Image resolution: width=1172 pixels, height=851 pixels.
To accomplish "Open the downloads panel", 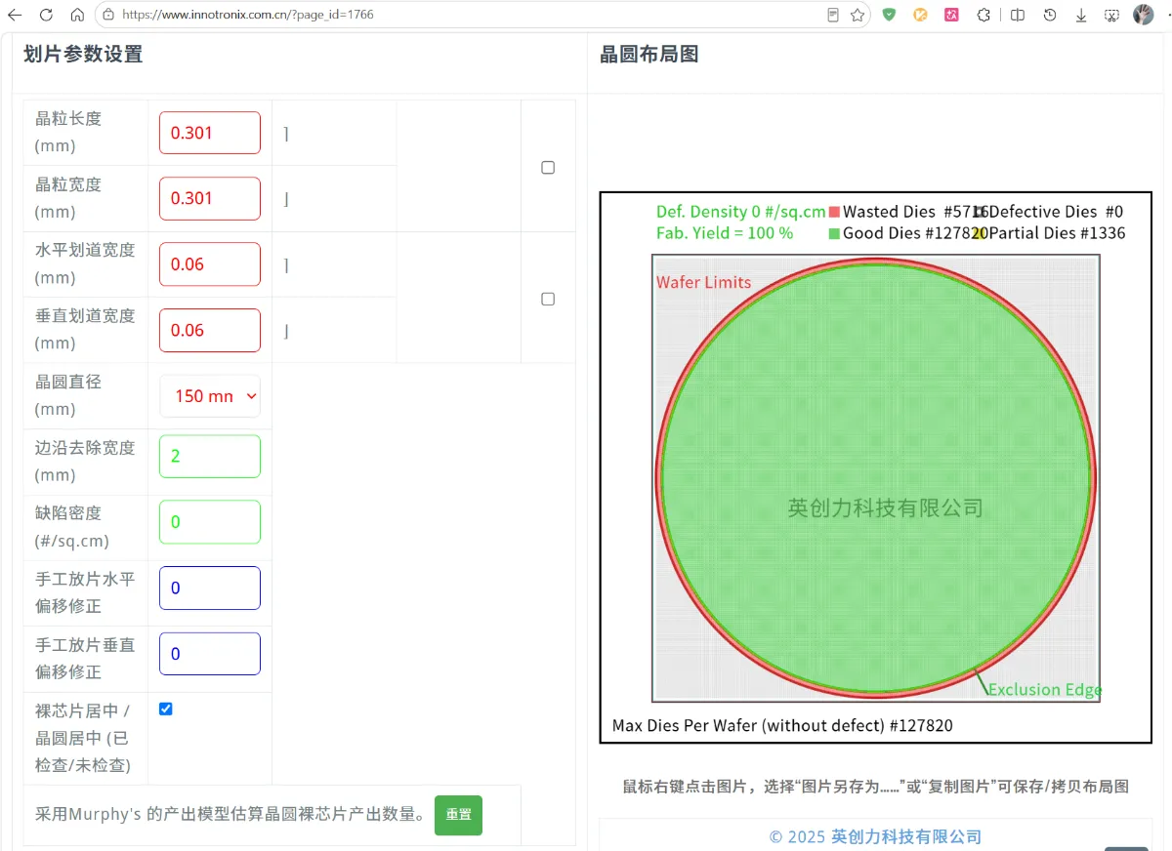I will pyautogui.click(x=1081, y=15).
